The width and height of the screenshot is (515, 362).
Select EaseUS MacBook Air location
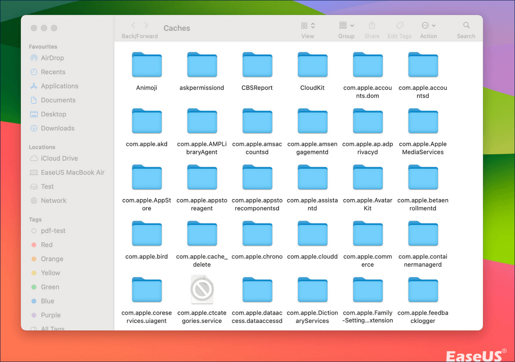coord(72,173)
